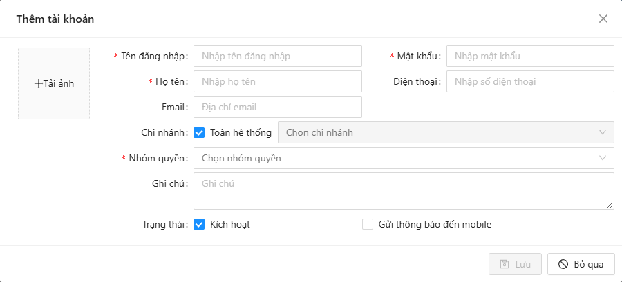Screen dimensions: 622x282
Task: Click into the Điện thoại phone field
Action: point(530,81)
